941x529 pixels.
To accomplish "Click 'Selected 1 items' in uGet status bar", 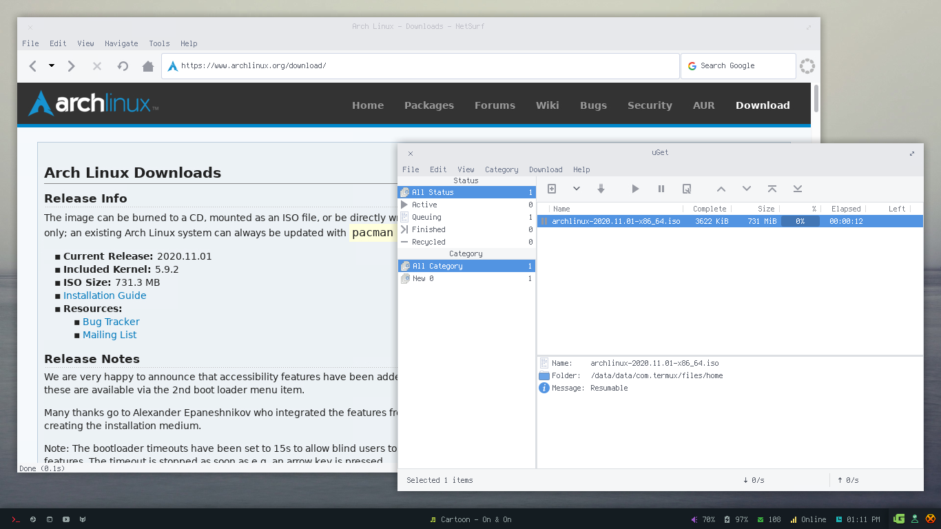I will pyautogui.click(x=440, y=480).
